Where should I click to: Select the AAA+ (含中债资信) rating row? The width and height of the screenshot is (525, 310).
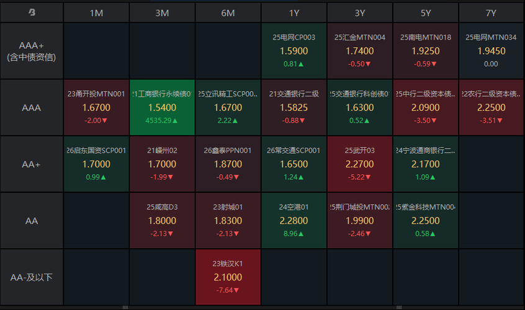(32, 51)
